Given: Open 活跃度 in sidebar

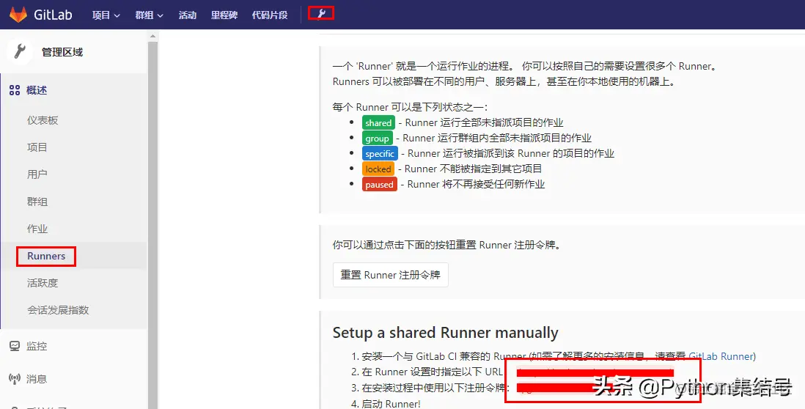Looking at the screenshot, I should 43,283.
